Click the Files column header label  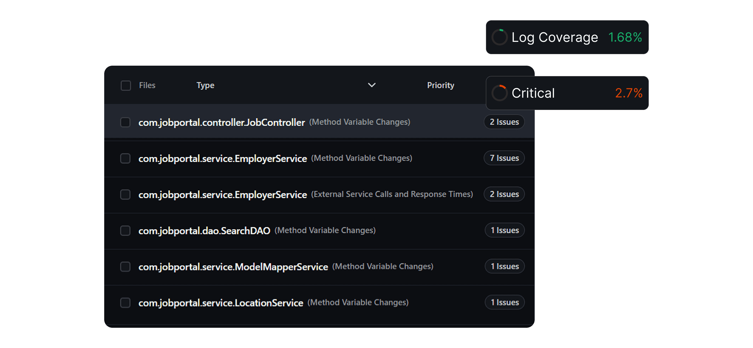pyautogui.click(x=147, y=85)
